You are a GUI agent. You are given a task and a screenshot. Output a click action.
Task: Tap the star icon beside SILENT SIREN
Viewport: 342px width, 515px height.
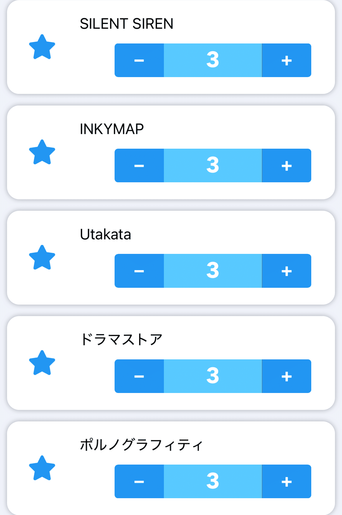(42, 47)
